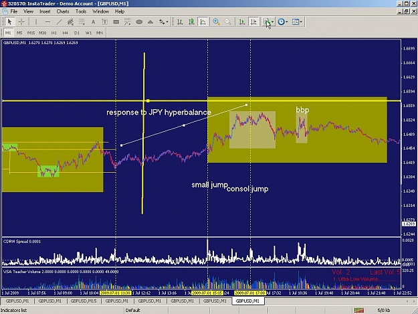Pick the Vertical Line drawing tool
The height and width of the screenshot is (314, 418).
[x=36, y=22]
